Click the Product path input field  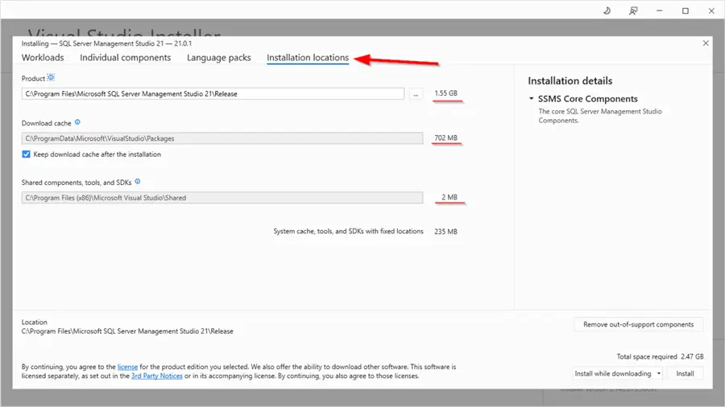click(x=213, y=94)
